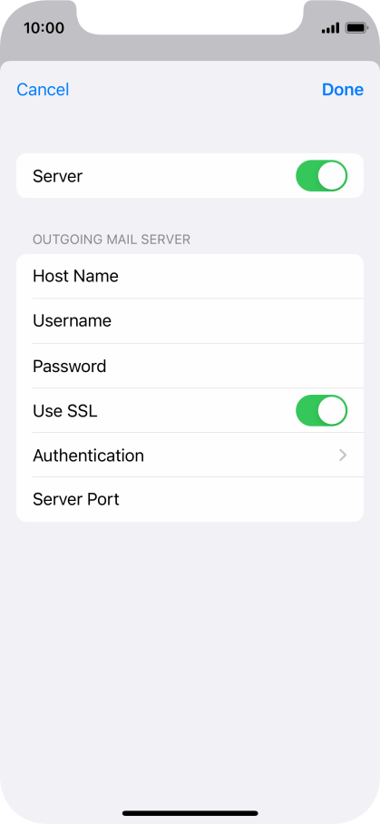Viewport: 380px width, 824px height.
Task: Tap the Server row label
Action: 58,176
